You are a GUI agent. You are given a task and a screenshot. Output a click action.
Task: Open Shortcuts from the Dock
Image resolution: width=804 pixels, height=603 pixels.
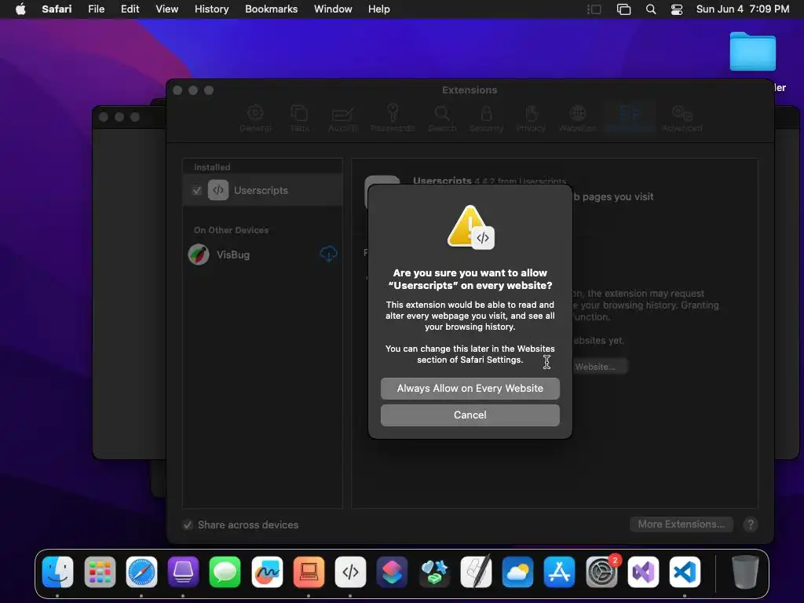pos(393,572)
